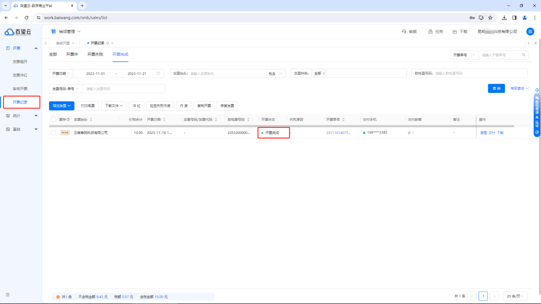
Task: Switch to the 开票失败 status tab
Action: click(x=95, y=54)
